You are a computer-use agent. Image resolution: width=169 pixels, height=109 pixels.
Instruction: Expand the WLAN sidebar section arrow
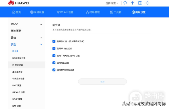click(x=41, y=25)
